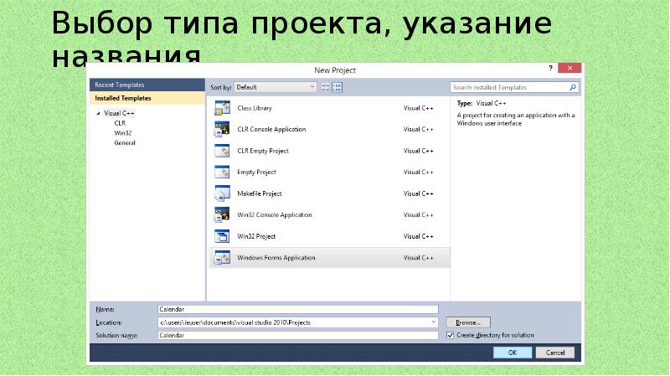The width and height of the screenshot is (670, 376).
Task: Click the Win32 Project template icon
Action: pos(222,236)
